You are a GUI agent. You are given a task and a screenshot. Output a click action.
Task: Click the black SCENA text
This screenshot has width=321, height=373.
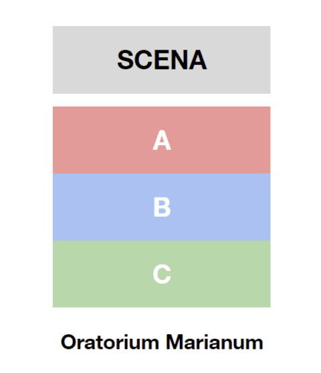pyautogui.click(x=162, y=60)
